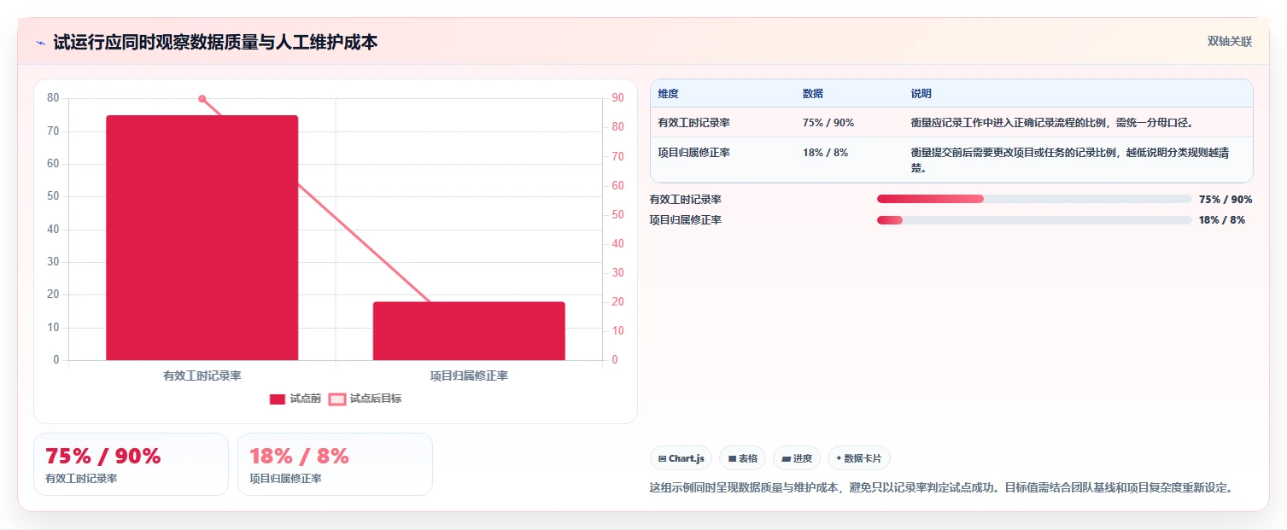Click the 试点前 legend color box

point(278,399)
